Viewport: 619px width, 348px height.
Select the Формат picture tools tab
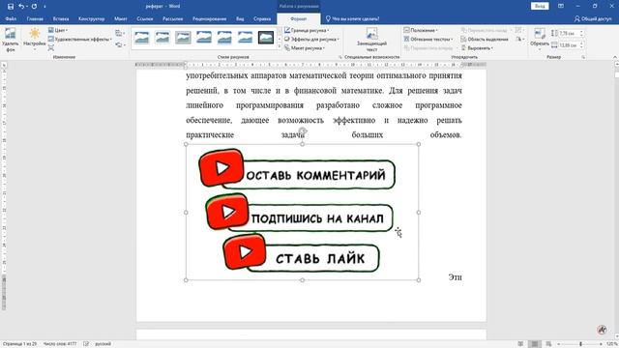point(299,18)
